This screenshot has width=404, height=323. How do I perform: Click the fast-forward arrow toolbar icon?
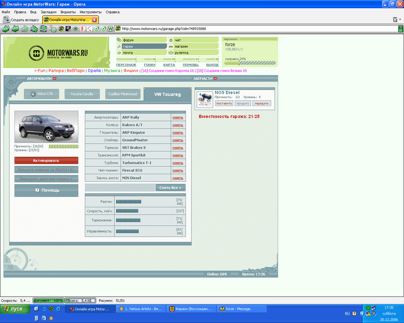point(34,29)
